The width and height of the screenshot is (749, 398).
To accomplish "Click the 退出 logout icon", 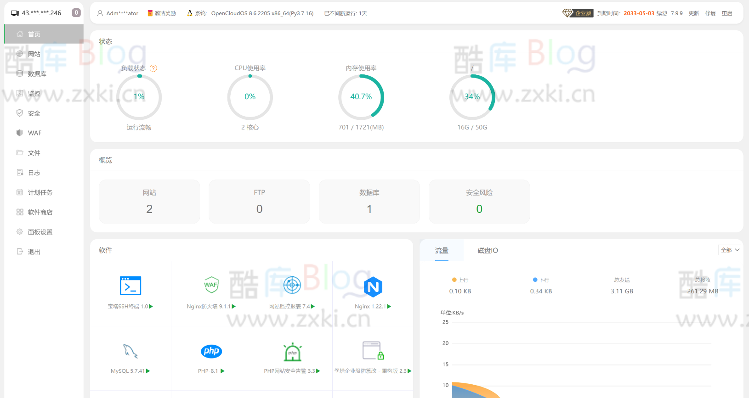I will (20, 252).
